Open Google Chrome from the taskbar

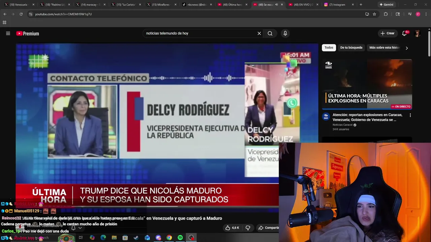(x=169, y=238)
